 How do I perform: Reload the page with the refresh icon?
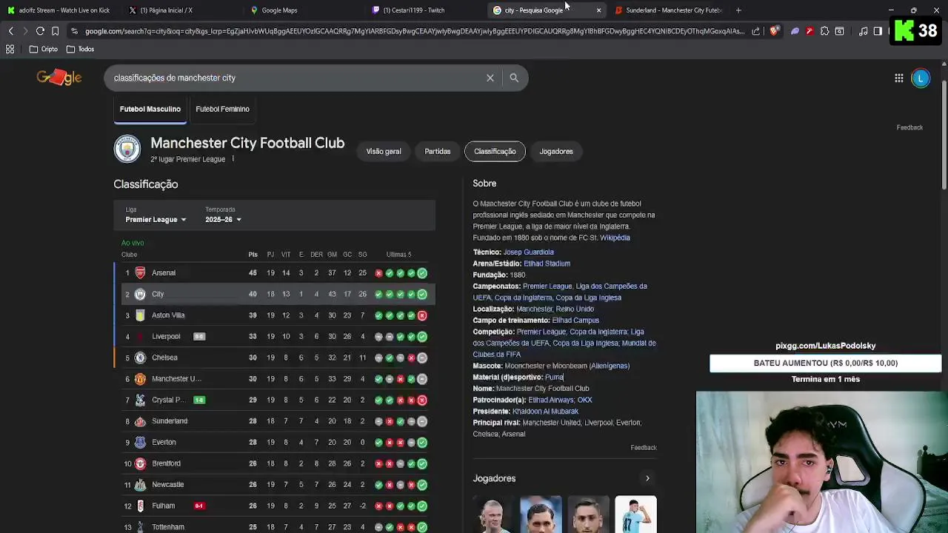pos(40,31)
